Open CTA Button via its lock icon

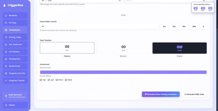pyautogui.click(x=6, y=52)
